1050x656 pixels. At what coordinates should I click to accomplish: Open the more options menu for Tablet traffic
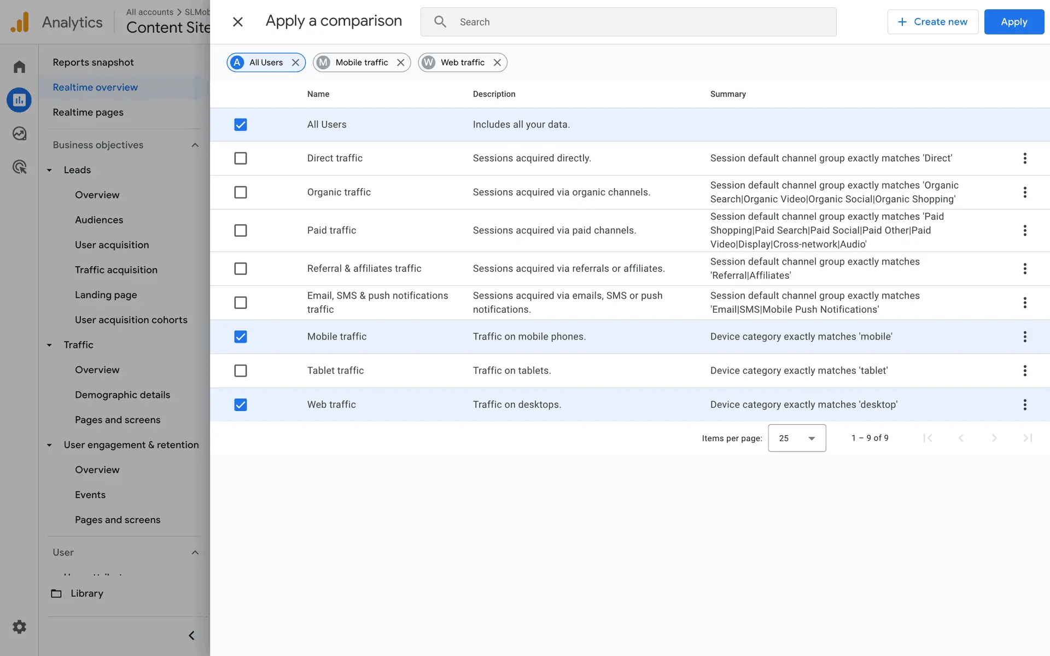click(x=1025, y=371)
